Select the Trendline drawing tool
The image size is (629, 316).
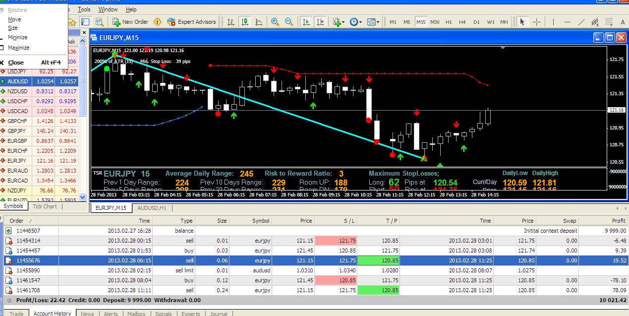click(581, 22)
